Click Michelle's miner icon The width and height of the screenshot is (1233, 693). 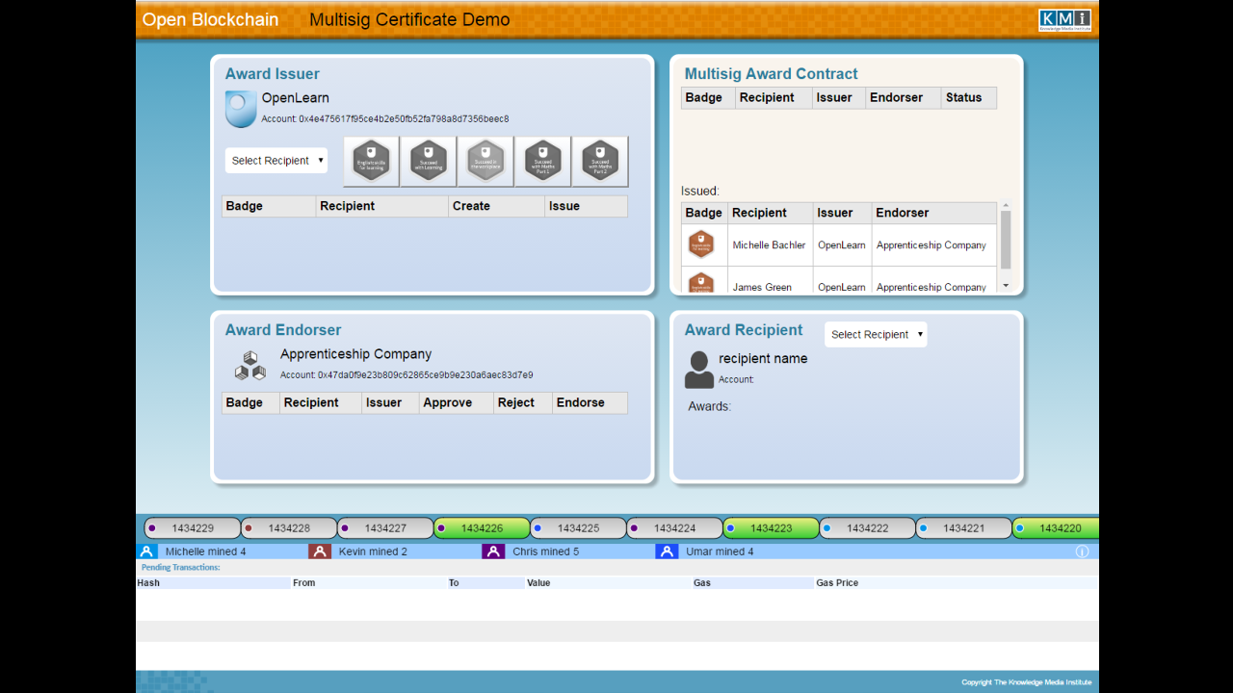click(146, 552)
